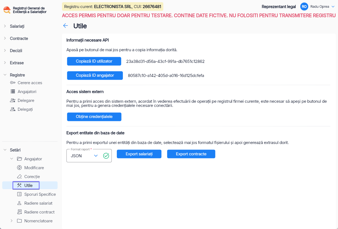Click the Registru curent ELECTRONISTA SRL banner
The height and width of the screenshot is (229, 338).
[x=113, y=7]
